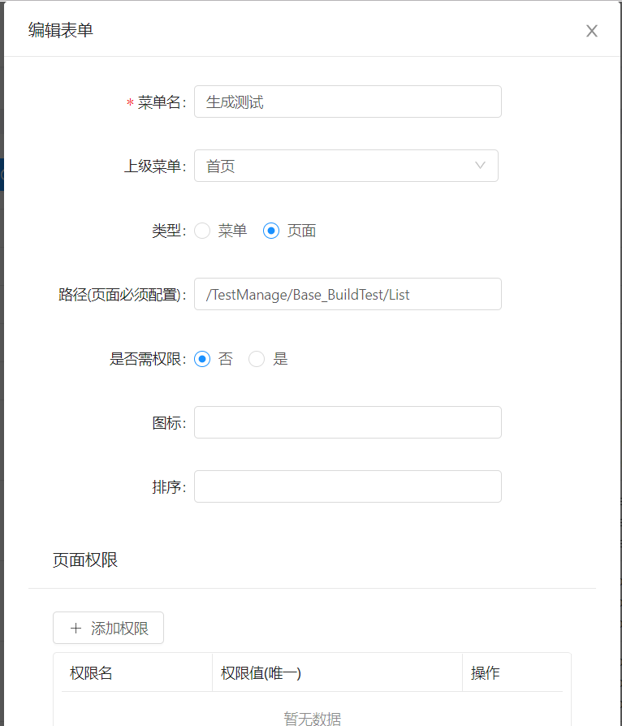Image resolution: width=622 pixels, height=726 pixels.
Task: Focus the empty 图标 input field
Action: tap(348, 423)
